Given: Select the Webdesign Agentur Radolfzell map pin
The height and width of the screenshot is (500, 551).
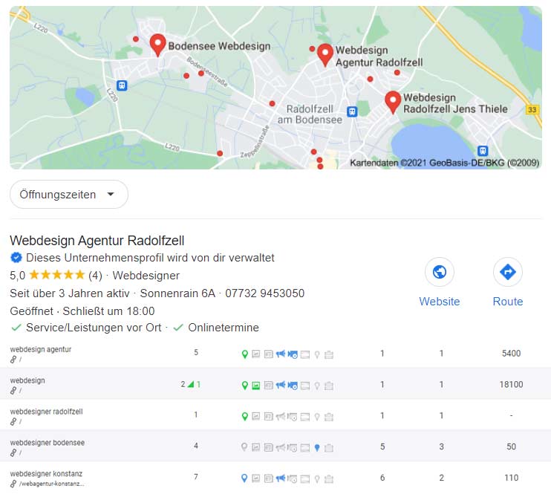Looking at the screenshot, I should 325,54.
